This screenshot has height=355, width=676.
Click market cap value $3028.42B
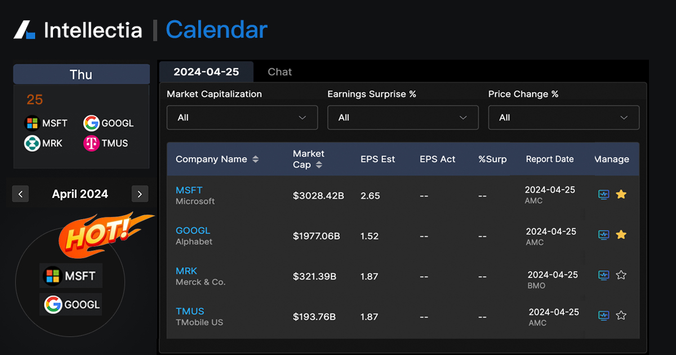[x=318, y=196]
